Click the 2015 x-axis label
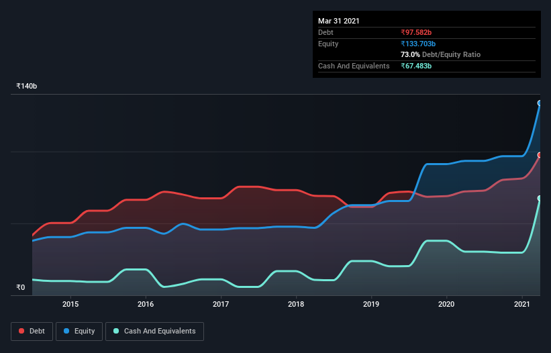The width and height of the screenshot is (551, 353). (70, 304)
